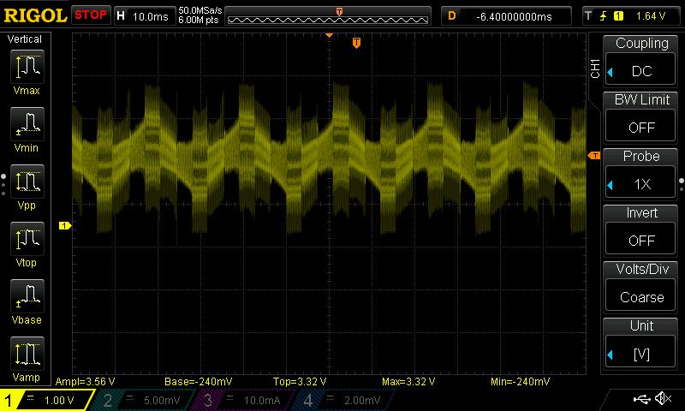Click the muted speaker icon
685x411 pixels.
click(x=663, y=398)
